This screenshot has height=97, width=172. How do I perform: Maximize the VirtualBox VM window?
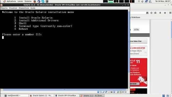coord(125,5)
